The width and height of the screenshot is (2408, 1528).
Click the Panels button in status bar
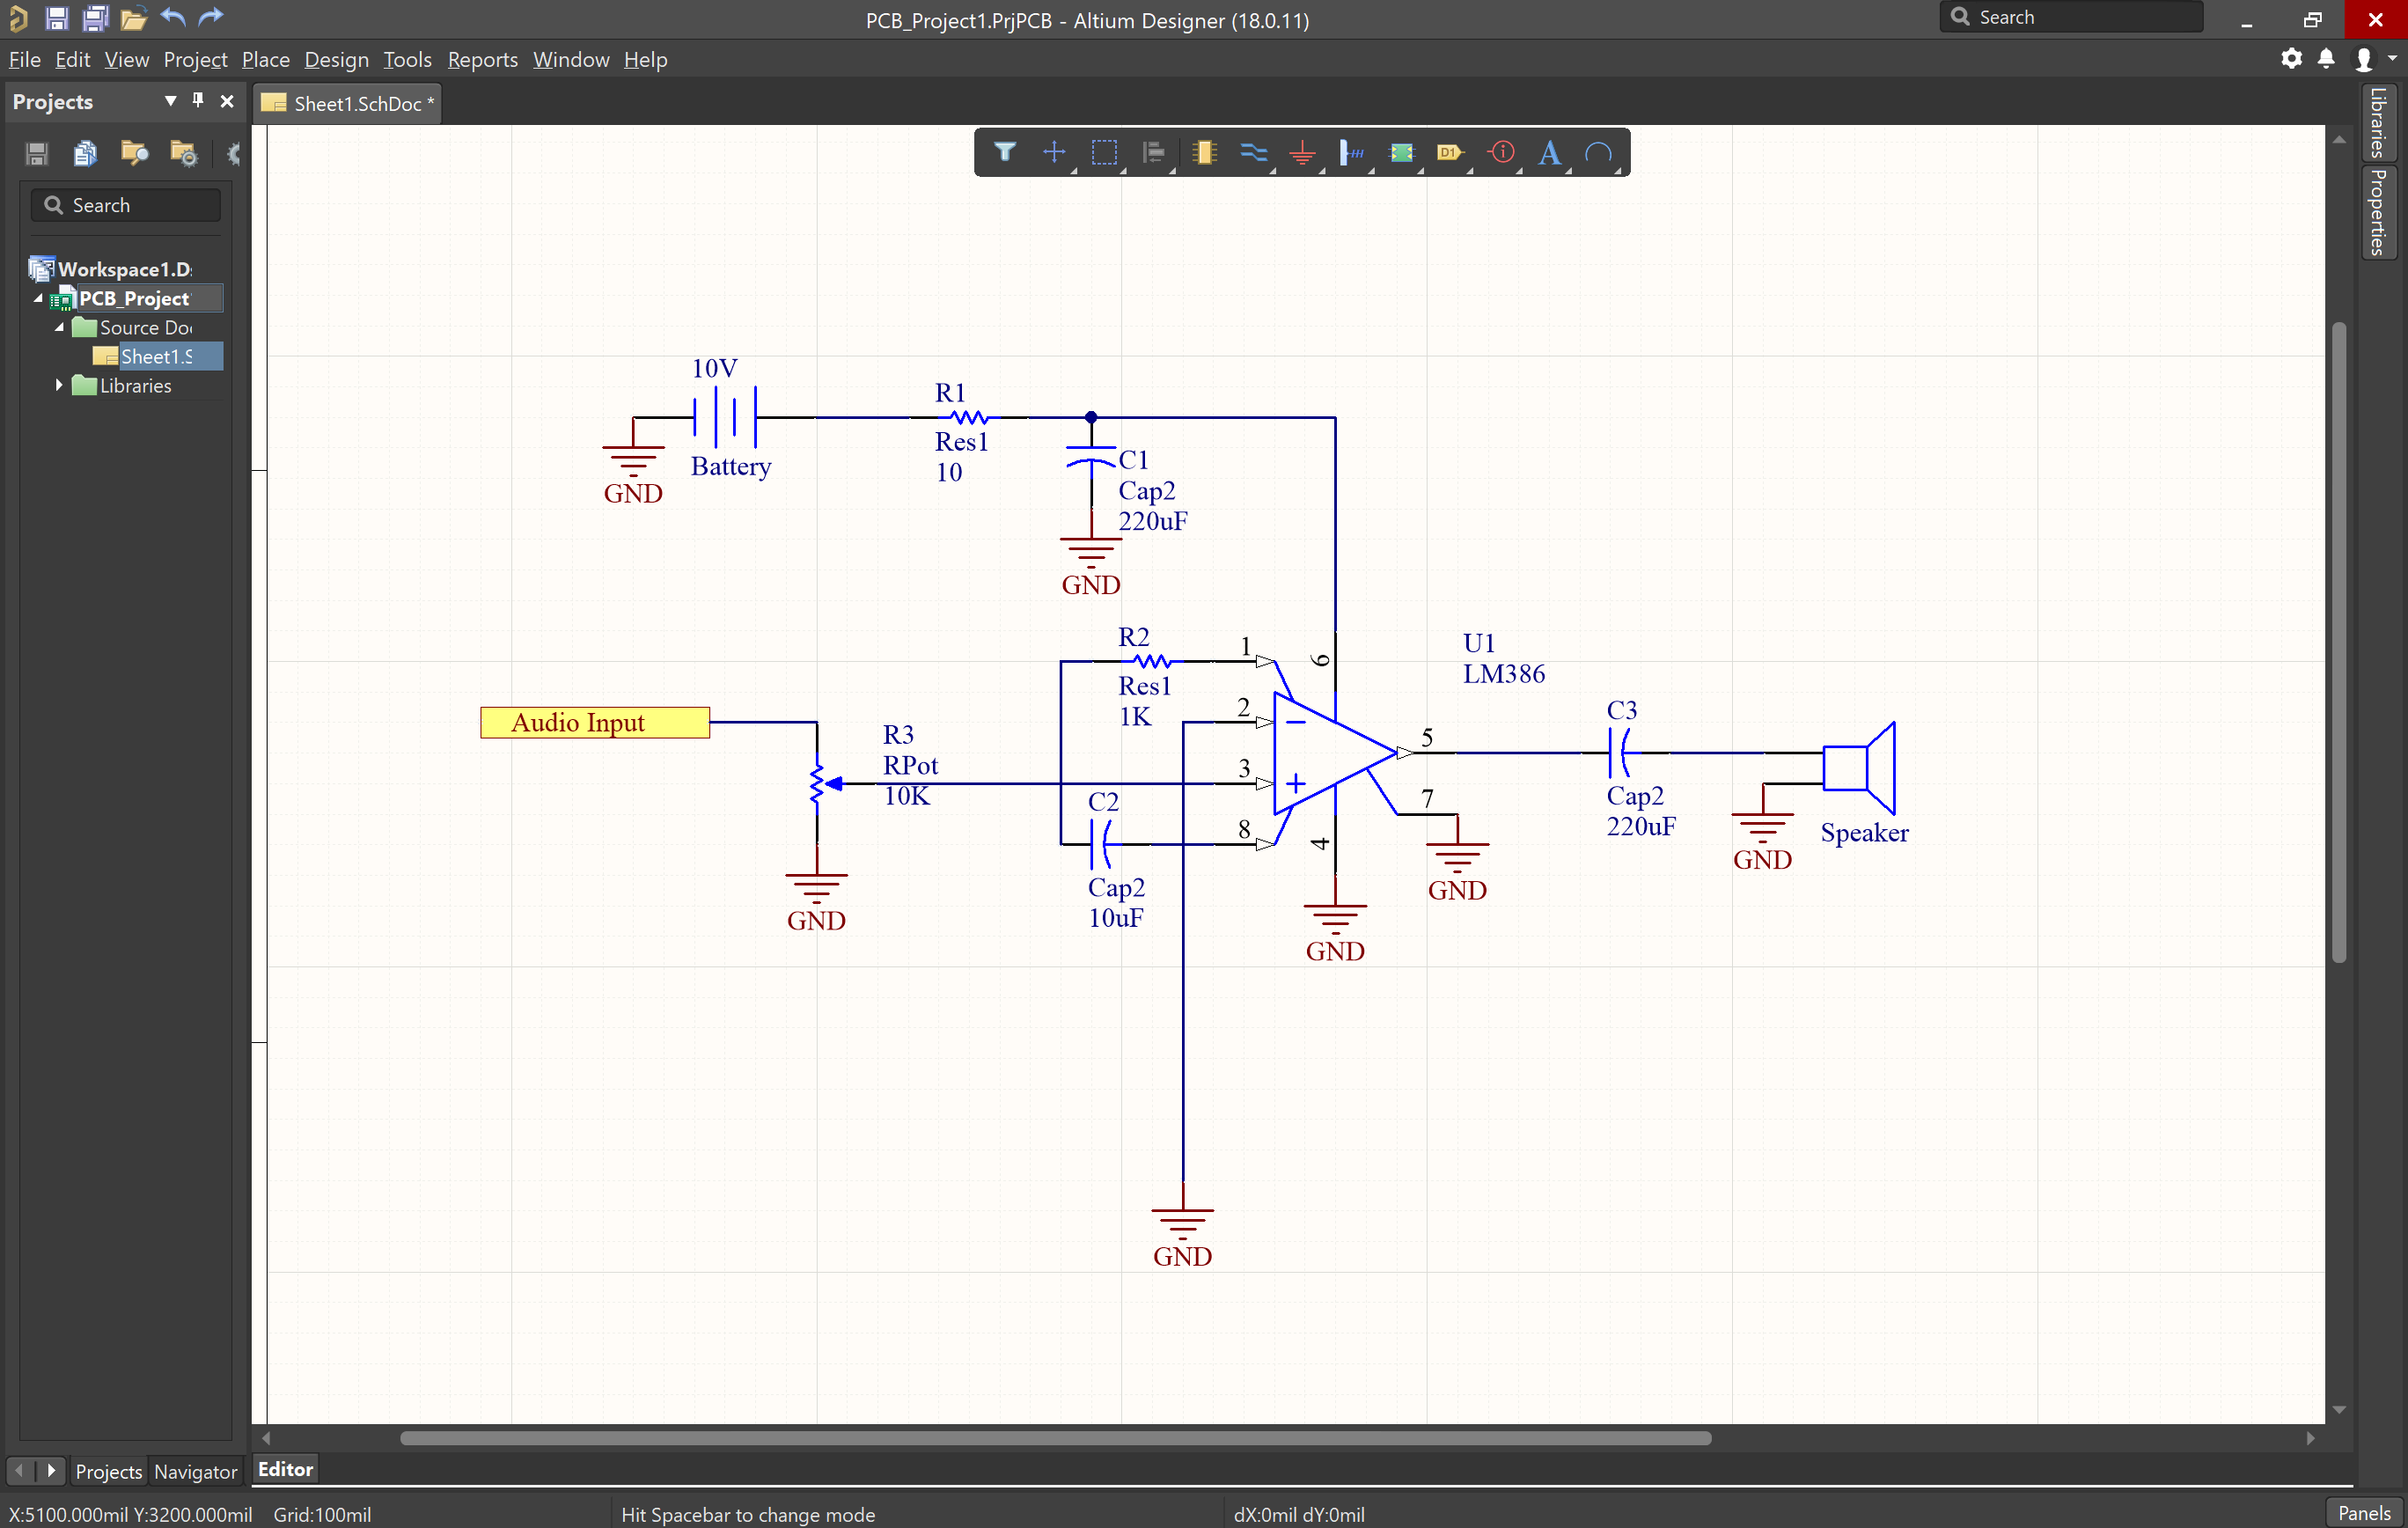point(2364,1512)
